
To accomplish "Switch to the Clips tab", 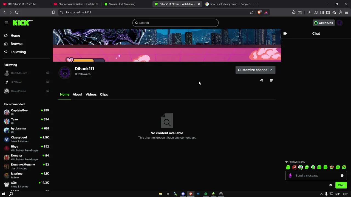I will coord(104,94).
